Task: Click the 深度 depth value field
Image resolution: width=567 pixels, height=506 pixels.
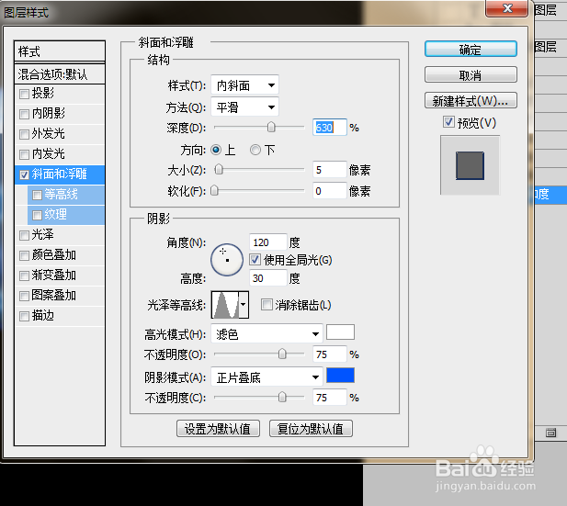Action: (329, 128)
